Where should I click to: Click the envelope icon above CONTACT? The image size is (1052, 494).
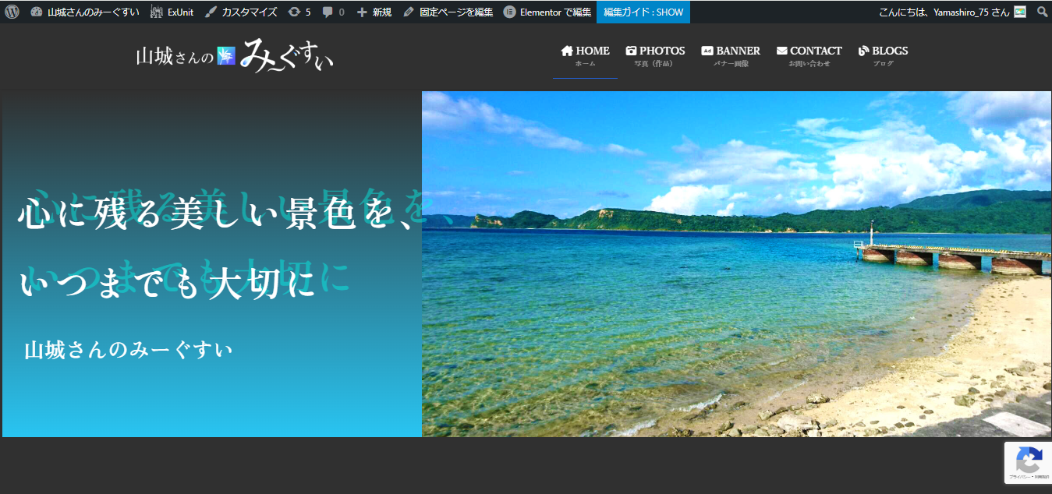(x=782, y=49)
